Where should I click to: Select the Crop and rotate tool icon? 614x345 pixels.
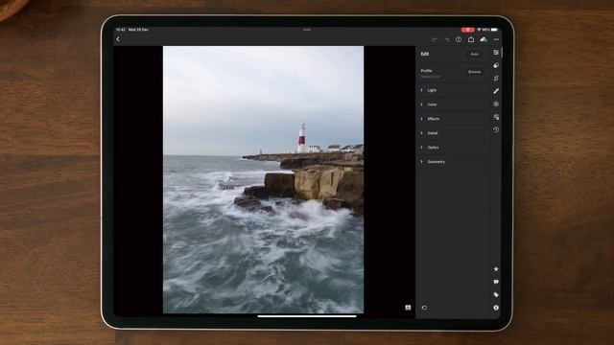[496, 79]
